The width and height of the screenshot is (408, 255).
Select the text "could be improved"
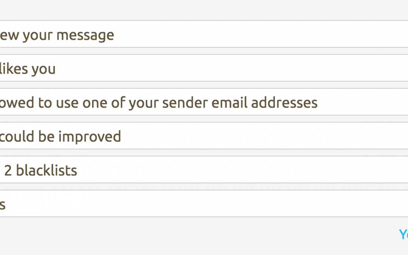tap(60, 136)
